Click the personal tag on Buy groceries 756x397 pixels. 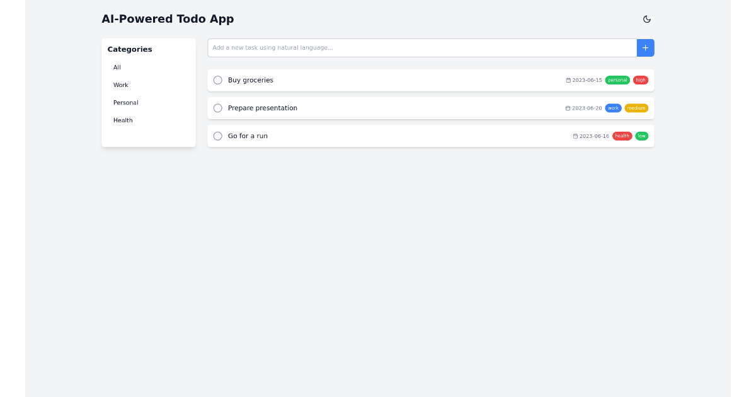617,80
